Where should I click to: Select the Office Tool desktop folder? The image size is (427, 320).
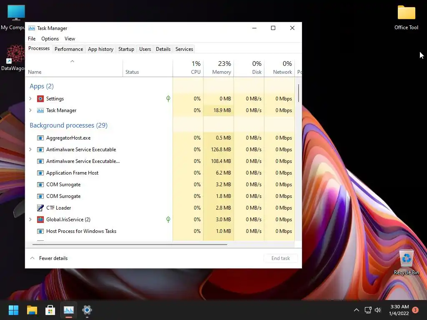tap(406, 17)
